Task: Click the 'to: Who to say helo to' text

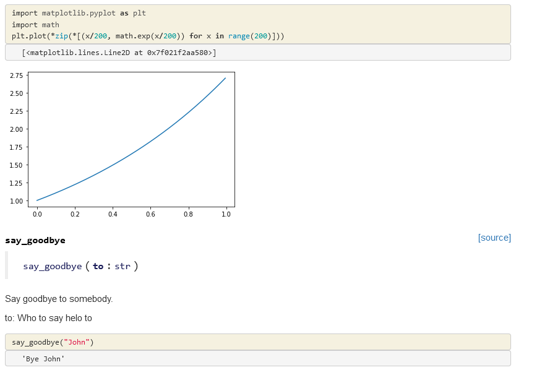Action: tap(48, 318)
